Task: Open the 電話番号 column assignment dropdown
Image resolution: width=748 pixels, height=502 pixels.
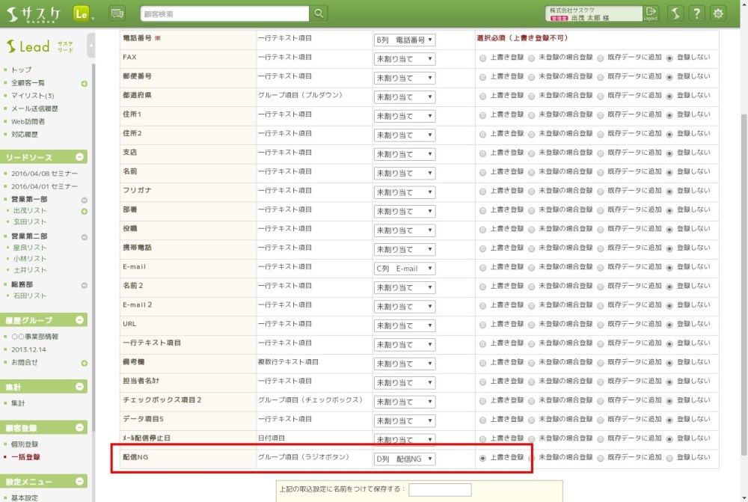Action: (405, 40)
